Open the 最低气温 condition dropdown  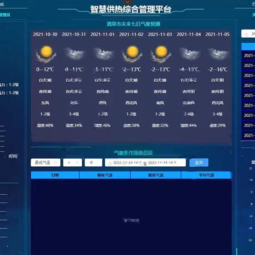click(46, 162)
